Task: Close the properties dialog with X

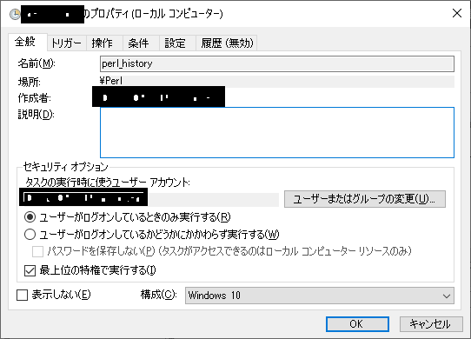Action: click(457, 14)
